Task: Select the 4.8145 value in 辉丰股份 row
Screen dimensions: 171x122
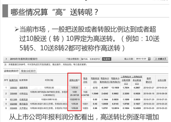Action: pos(115,104)
